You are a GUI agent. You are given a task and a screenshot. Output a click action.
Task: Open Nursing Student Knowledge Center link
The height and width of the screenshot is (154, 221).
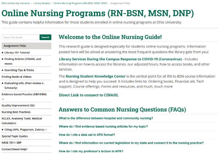click(95, 76)
